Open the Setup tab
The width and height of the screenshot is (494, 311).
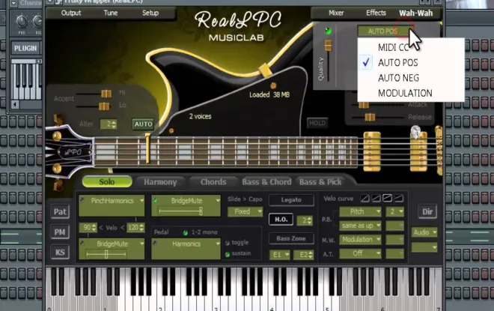[x=150, y=13]
